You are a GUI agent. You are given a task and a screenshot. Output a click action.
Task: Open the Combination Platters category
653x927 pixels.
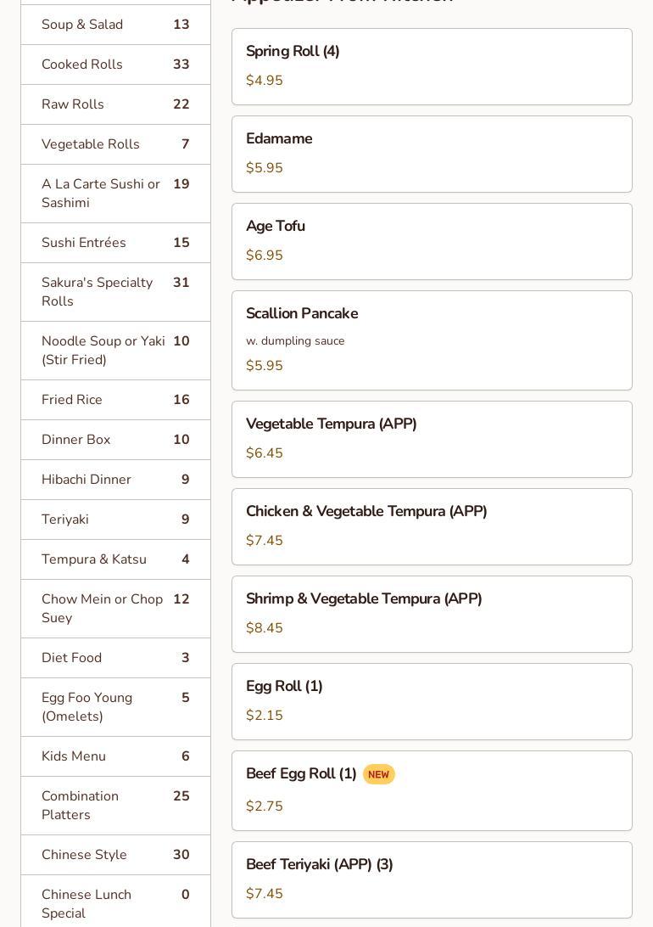point(115,806)
